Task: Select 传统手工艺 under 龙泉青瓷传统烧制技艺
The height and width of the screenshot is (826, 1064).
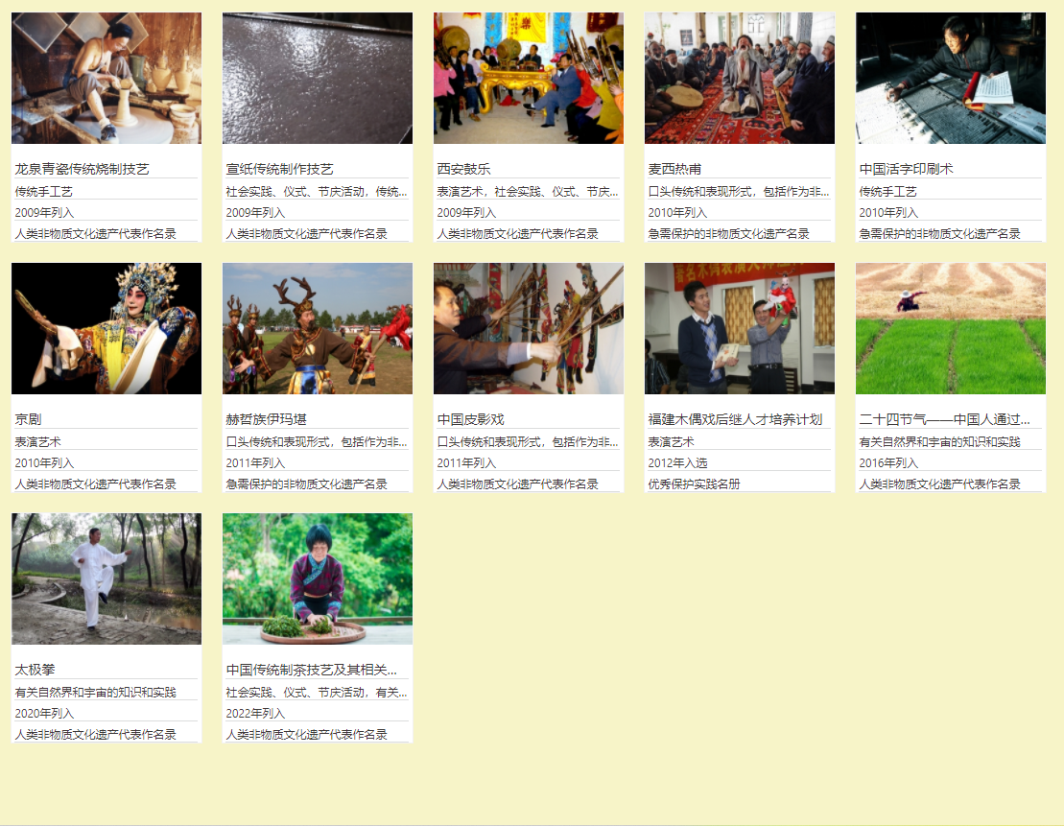Action: [x=43, y=192]
